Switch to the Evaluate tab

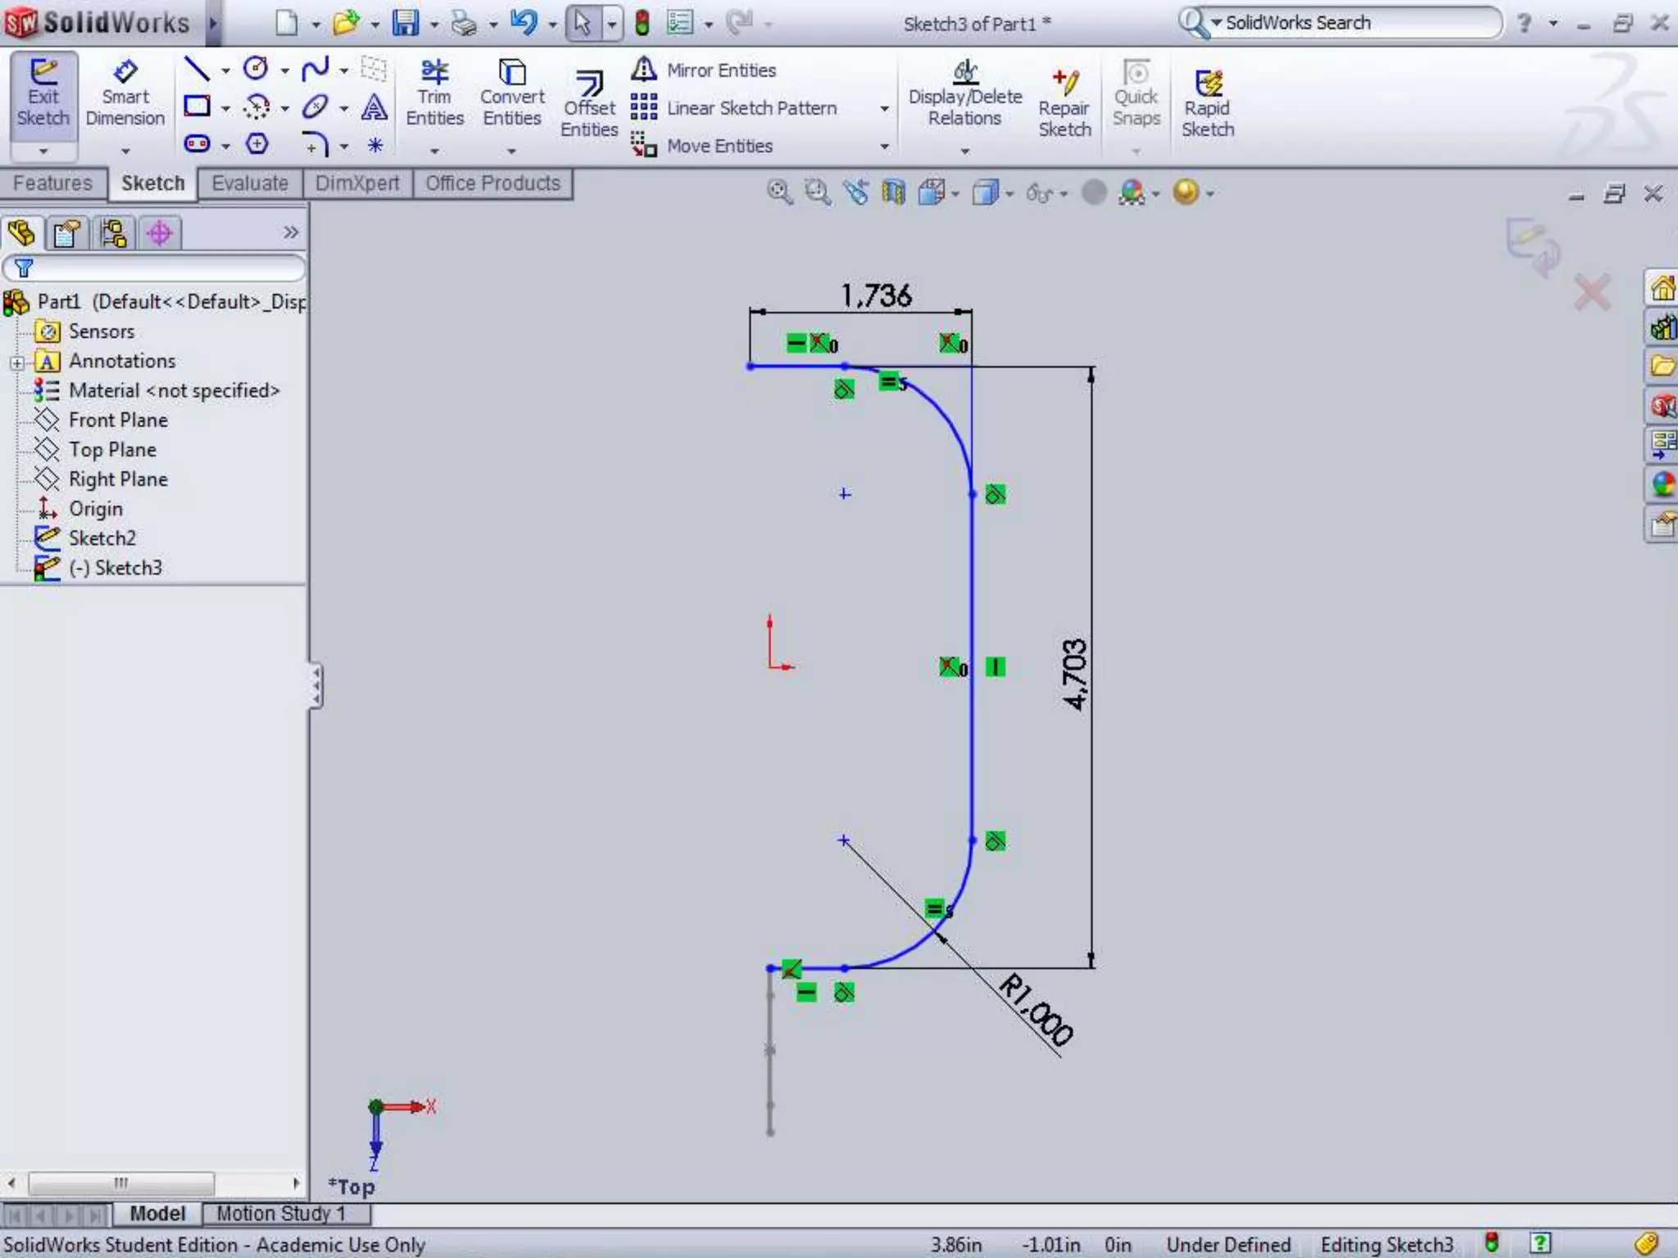tap(249, 183)
